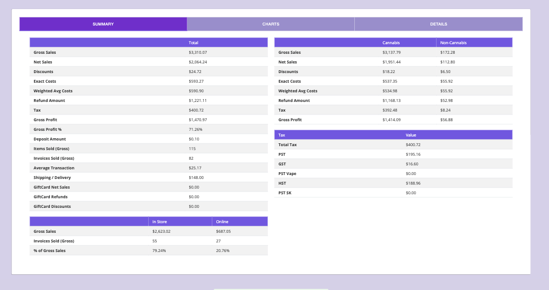Image resolution: width=549 pixels, height=290 pixels.
Task: Click the Gross Profit % row label
Action: click(x=48, y=129)
